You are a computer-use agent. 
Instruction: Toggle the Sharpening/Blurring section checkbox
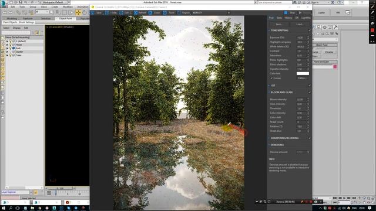pyautogui.click(x=310, y=138)
